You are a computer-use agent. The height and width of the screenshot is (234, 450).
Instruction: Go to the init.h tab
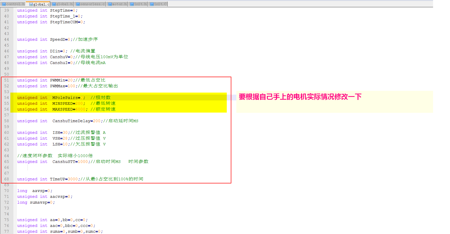(x=138, y=4)
